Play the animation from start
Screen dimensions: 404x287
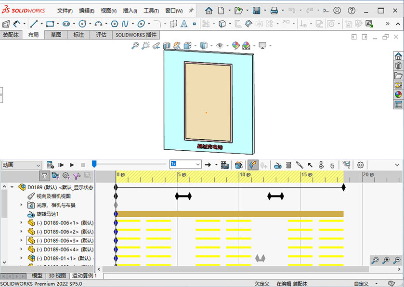click(61, 165)
